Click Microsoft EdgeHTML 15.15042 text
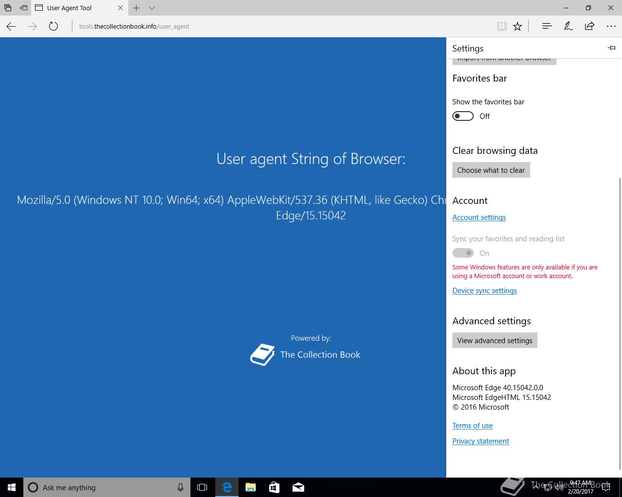622x497 pixels. coord(501,398)
